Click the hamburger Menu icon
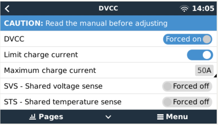The height and width of the screenshot is (125, 218). [160, 117]
